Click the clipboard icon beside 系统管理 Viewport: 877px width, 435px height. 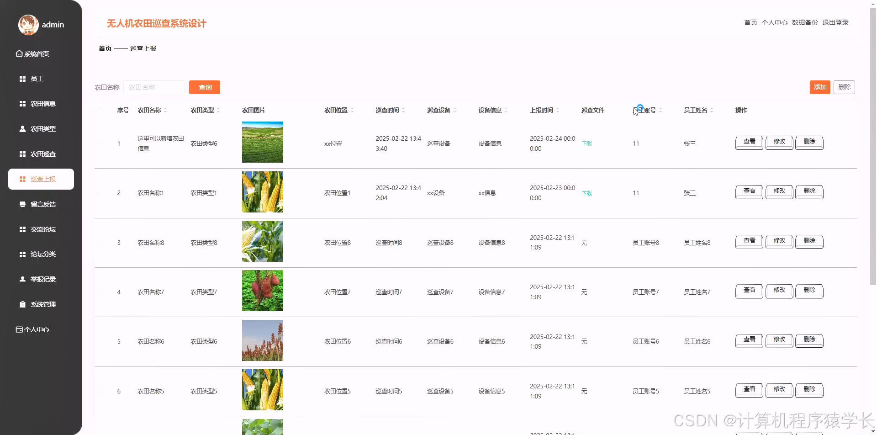click(22, 304)
